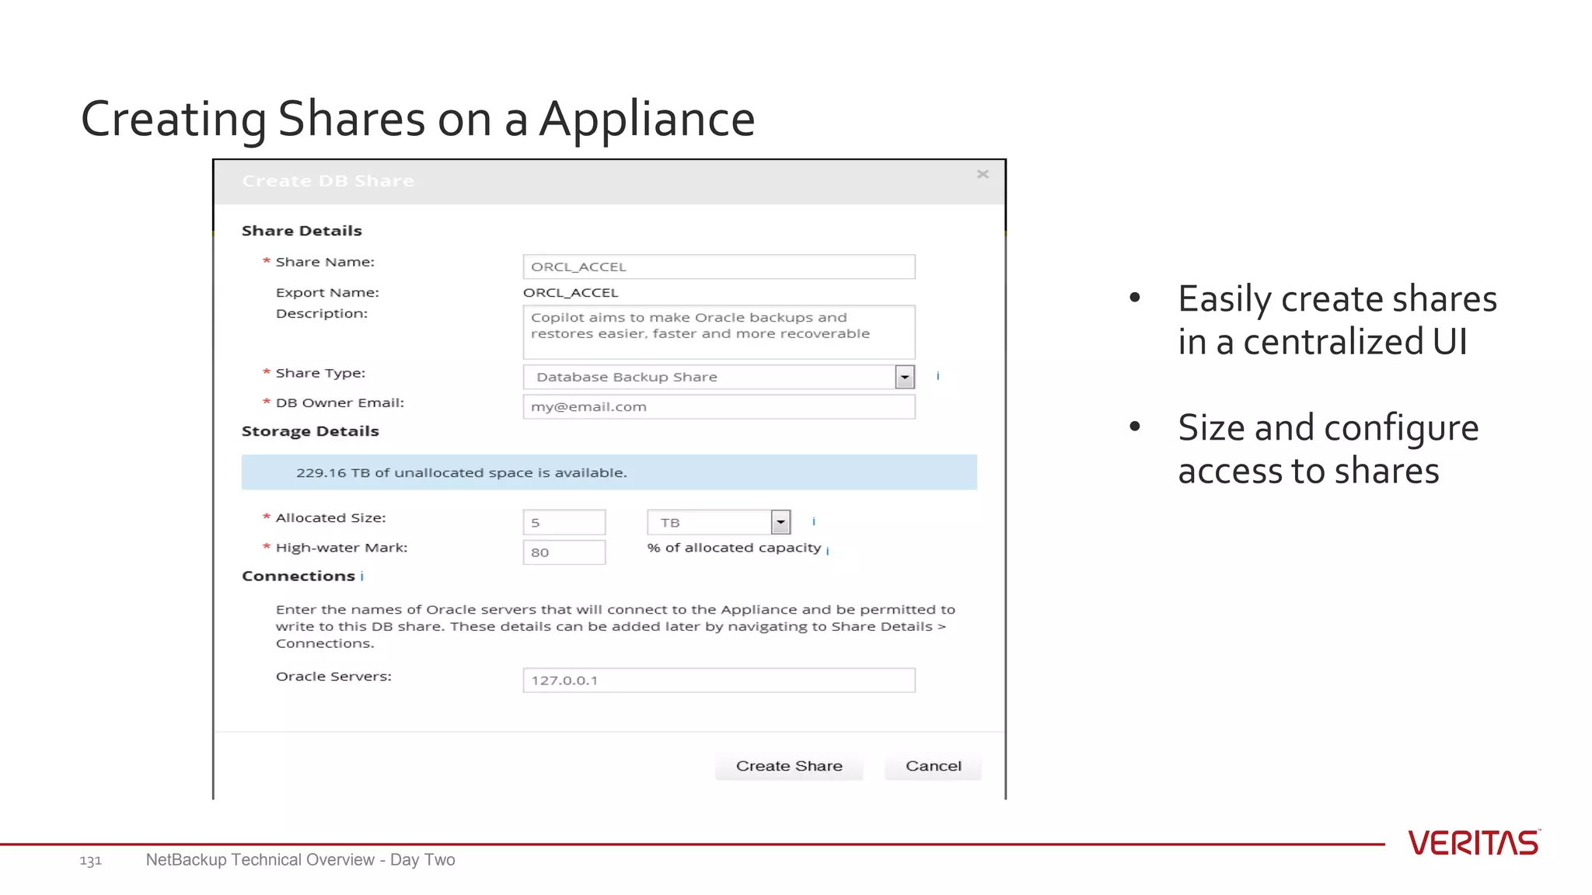This screenshot has width=1592, height=895.
Task: Click the info icon beside TB unit
Action: (x=814, y=521)
